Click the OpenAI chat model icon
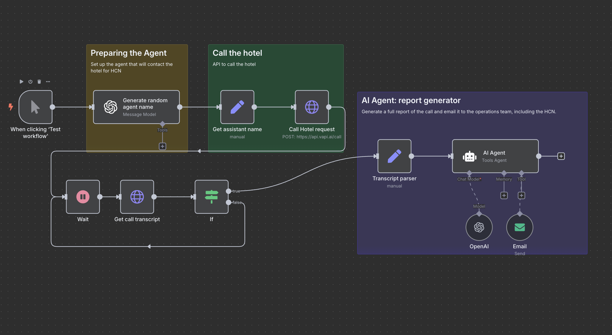Screen dimensions: 612x335 [x=479, y=227]
